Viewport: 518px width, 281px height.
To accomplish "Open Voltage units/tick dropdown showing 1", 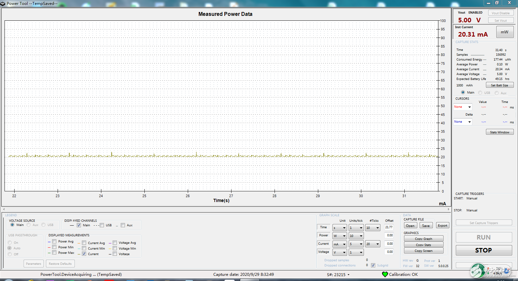I will pos(356,252).
